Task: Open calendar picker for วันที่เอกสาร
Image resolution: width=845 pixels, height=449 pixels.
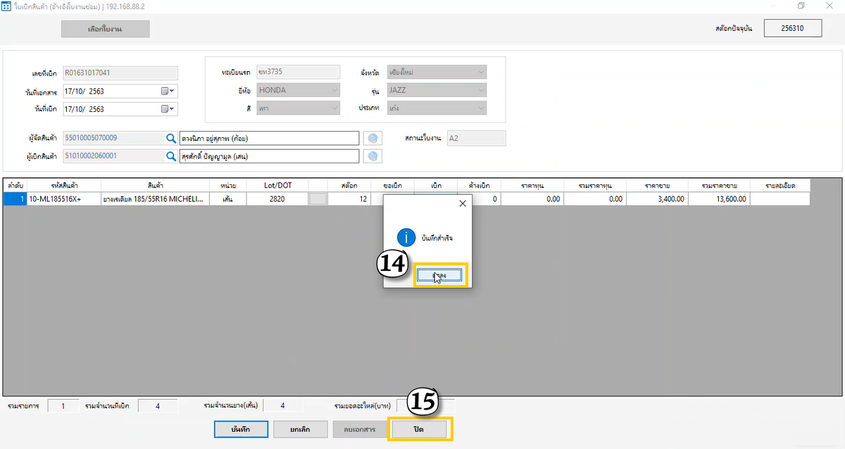Action: click(x=168, y=91)
